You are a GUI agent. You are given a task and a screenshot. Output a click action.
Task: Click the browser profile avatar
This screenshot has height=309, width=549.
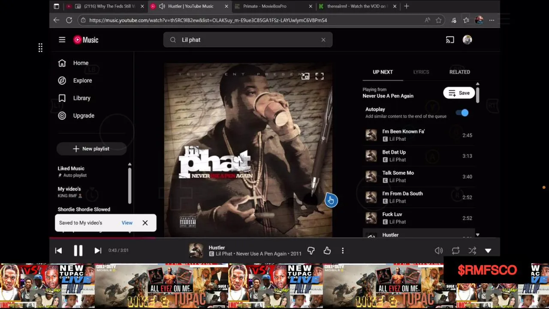point(479,20)
